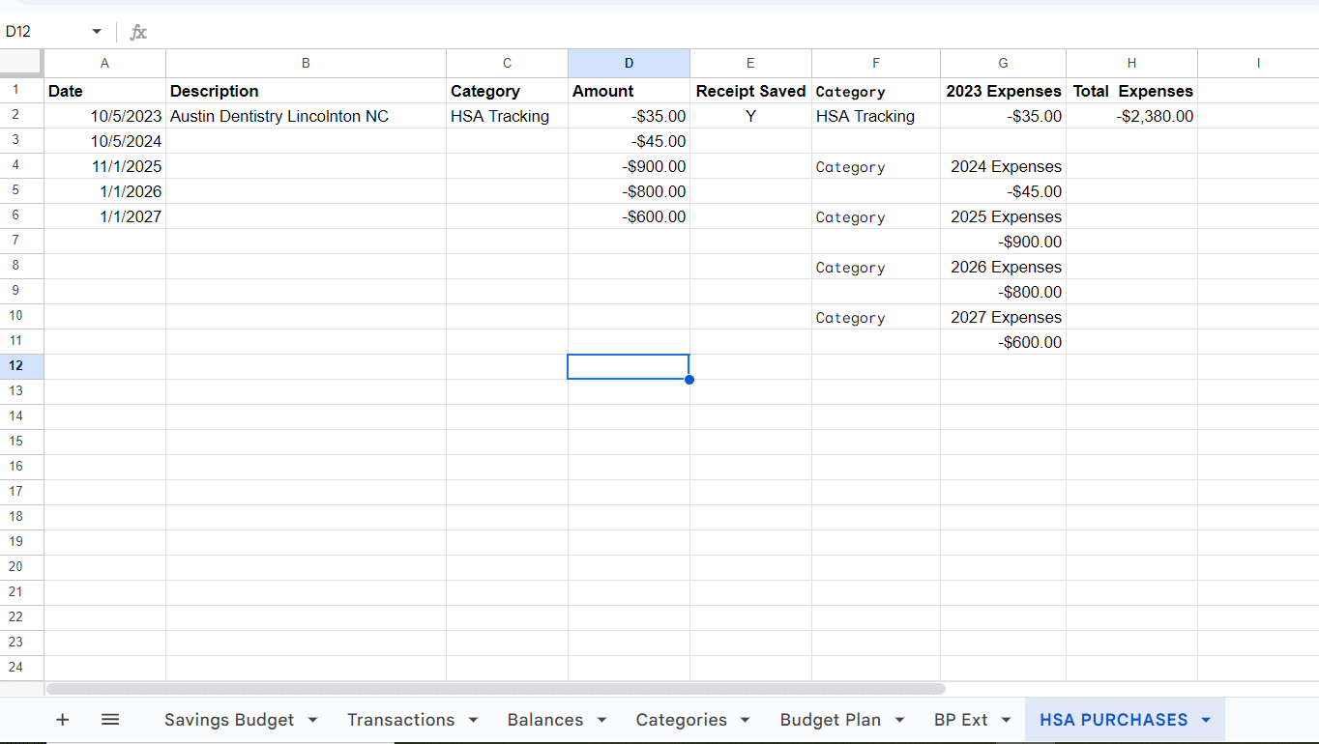Viewport: 1319px width, 744px height.
Task: Select the Description header cell
Action: [306, 91]
